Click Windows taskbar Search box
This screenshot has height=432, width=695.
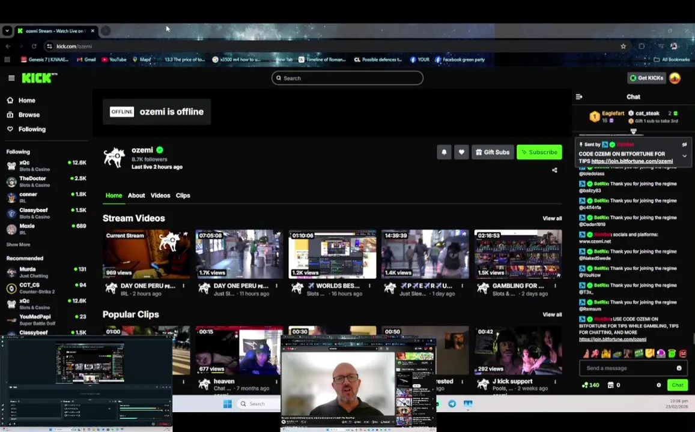click(259, 404)
